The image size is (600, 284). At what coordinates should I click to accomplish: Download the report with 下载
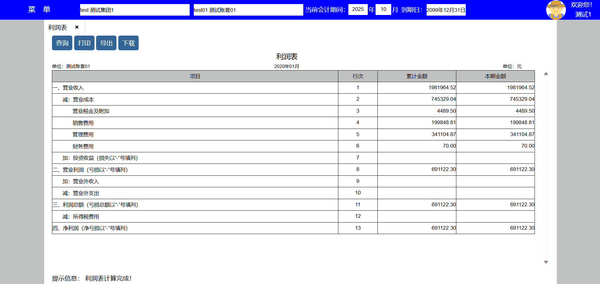[x=128, y=43]
